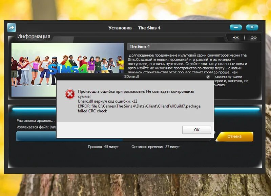Image resolution: width=271 pixels, height=196 pixels.
Task: Click 'Извлекается файл' status line
Action: click(36, 127)
